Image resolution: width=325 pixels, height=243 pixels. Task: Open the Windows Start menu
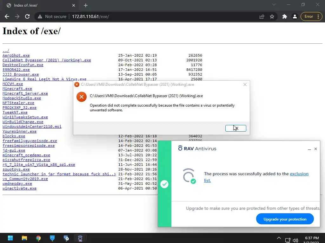coord(10,238)
